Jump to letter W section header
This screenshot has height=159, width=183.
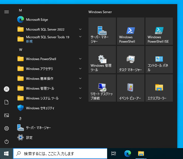point(21,49)
